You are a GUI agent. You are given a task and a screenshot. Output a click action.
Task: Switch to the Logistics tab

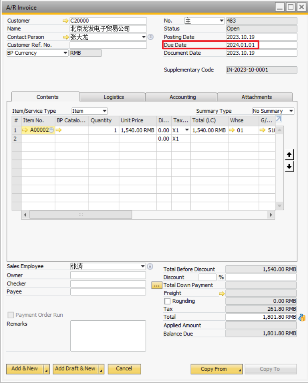114,97
